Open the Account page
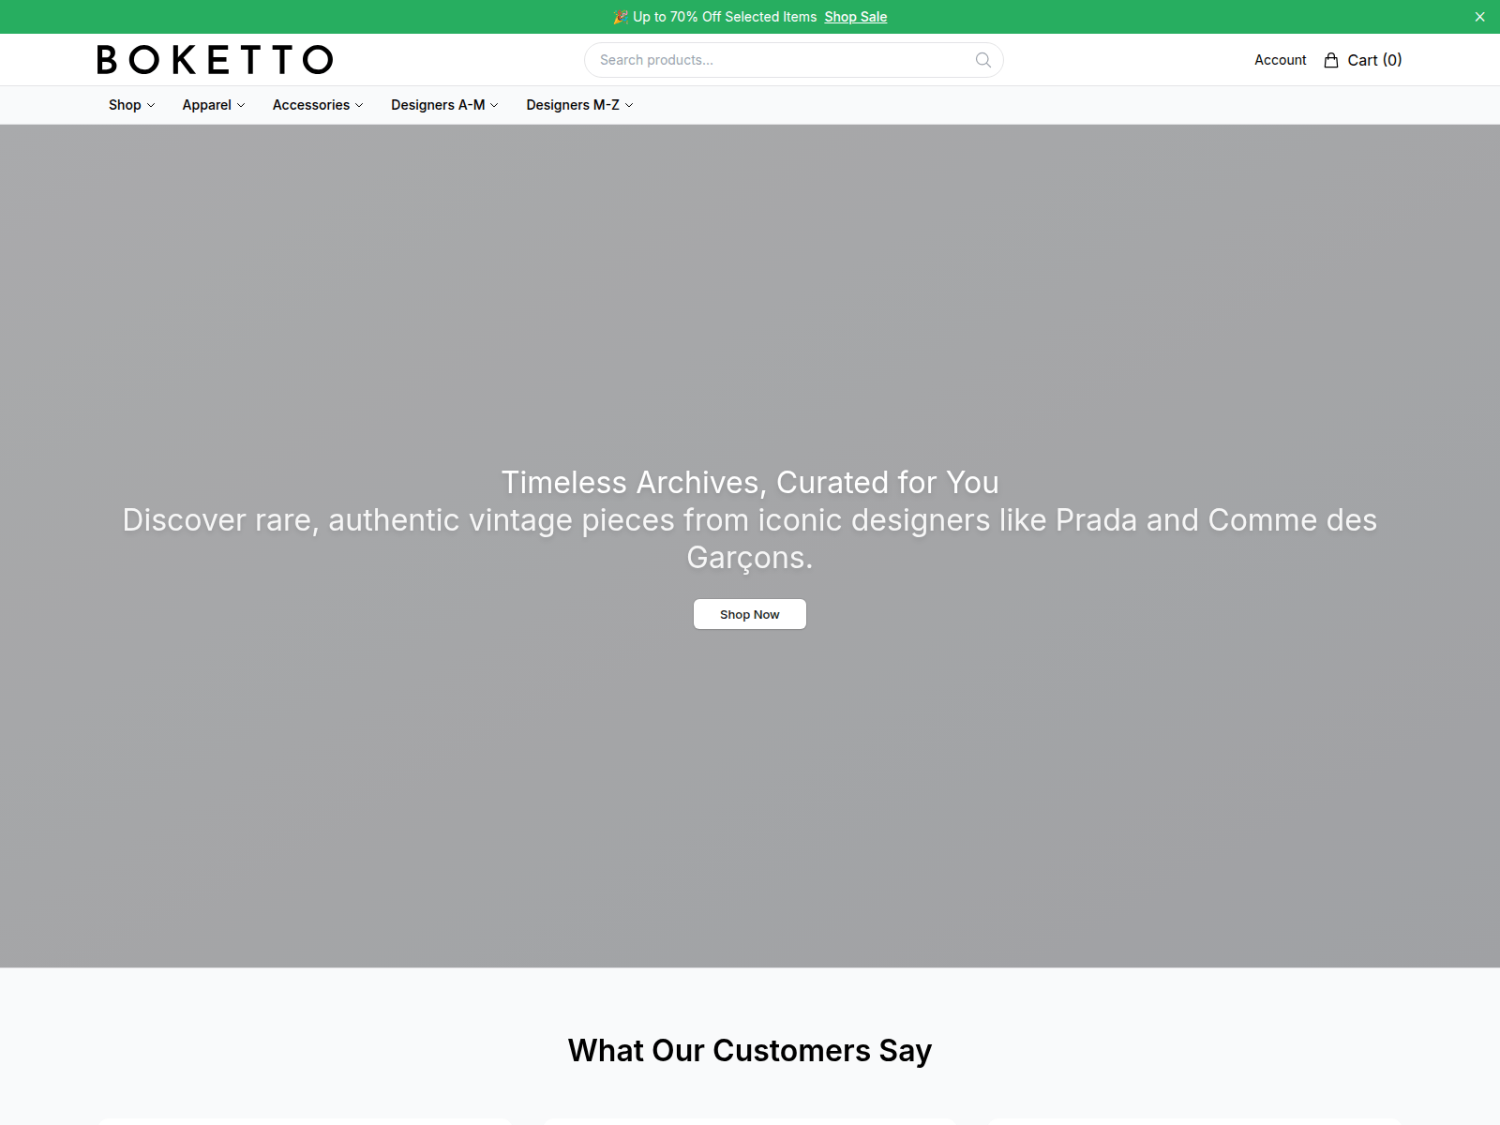The width and height of the screenshot is (1500, 1125). pos(1280,60)
